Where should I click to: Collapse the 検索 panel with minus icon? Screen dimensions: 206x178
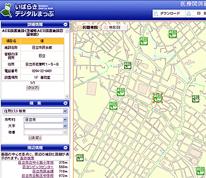click(65, 103)
